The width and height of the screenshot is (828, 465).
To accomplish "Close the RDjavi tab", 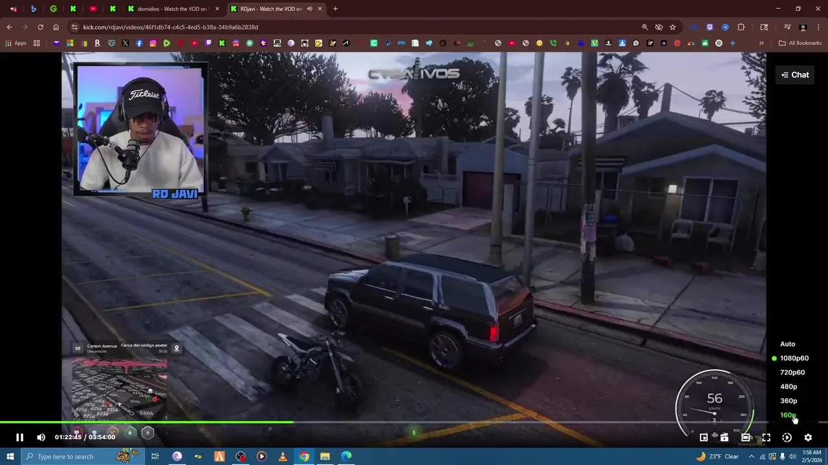I will coord(320,9).
